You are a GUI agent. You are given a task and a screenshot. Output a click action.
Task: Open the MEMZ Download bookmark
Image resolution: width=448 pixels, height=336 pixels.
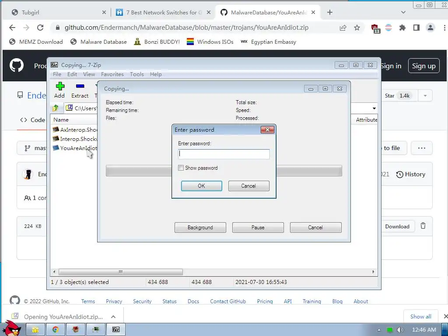36,42
